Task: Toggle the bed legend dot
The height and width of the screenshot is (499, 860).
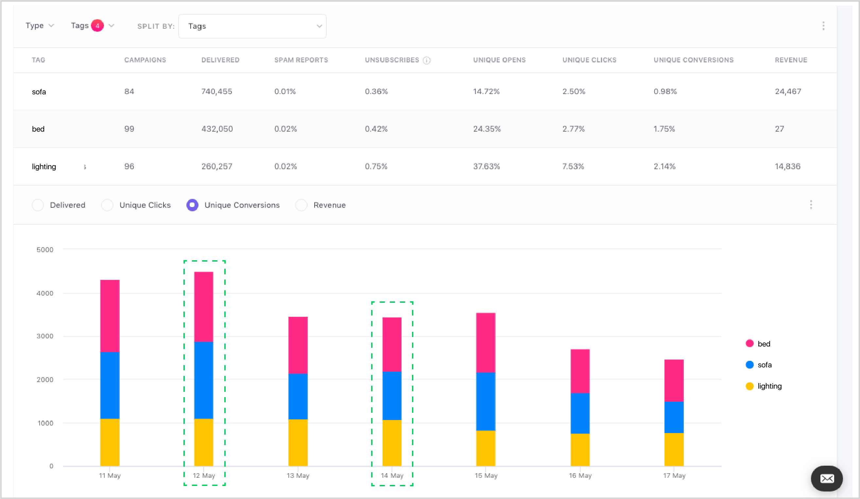Action: [x=749, y=344]
